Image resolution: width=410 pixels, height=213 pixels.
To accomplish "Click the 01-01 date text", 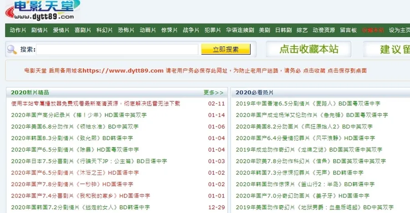I will pos(216,196).
